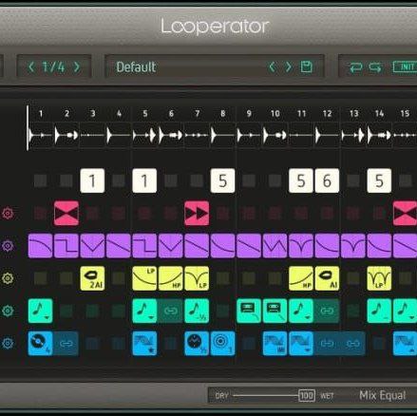Select the blue wave cell at step 10
This screenshot has height=416, width=417.
(x=275, y=344)
